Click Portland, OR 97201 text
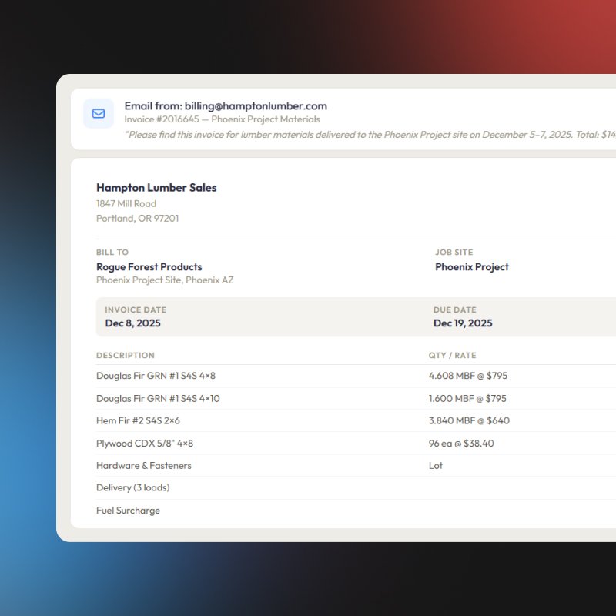616x616 pixels. point(138,219)
